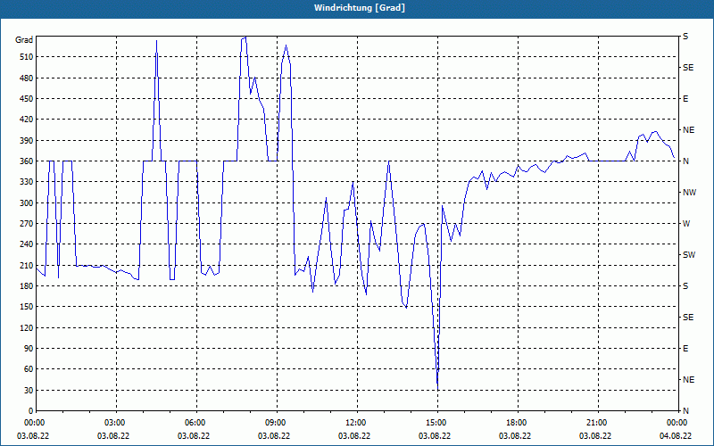The width and height of the screenshot is (714, 446).
Task: Select the SE compass label at 120 level
Action: (x=688, y=318)
